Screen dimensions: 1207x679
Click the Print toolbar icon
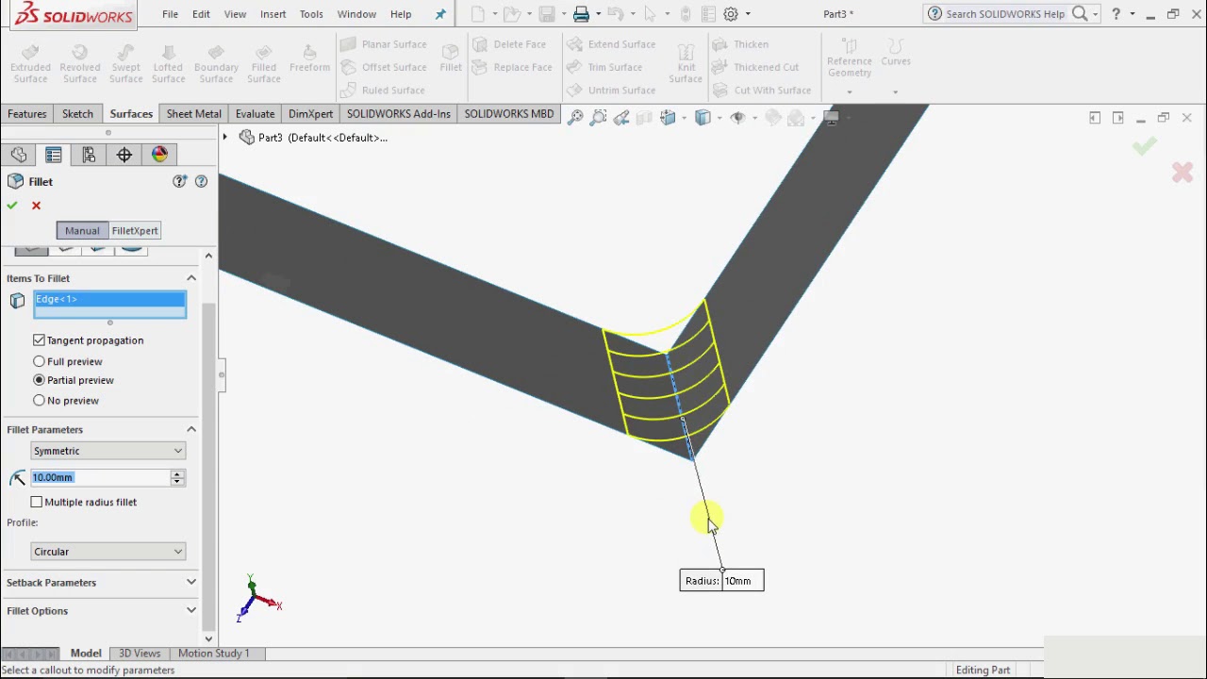click(x=581, y=14)
